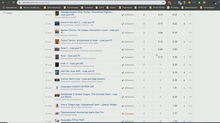
Task: Click Alone in the dark 2 thumbnail
Action: [x=57, y=24]
